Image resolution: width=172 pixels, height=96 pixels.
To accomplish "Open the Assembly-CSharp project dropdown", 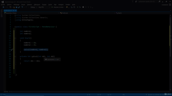I will (31, 13).
